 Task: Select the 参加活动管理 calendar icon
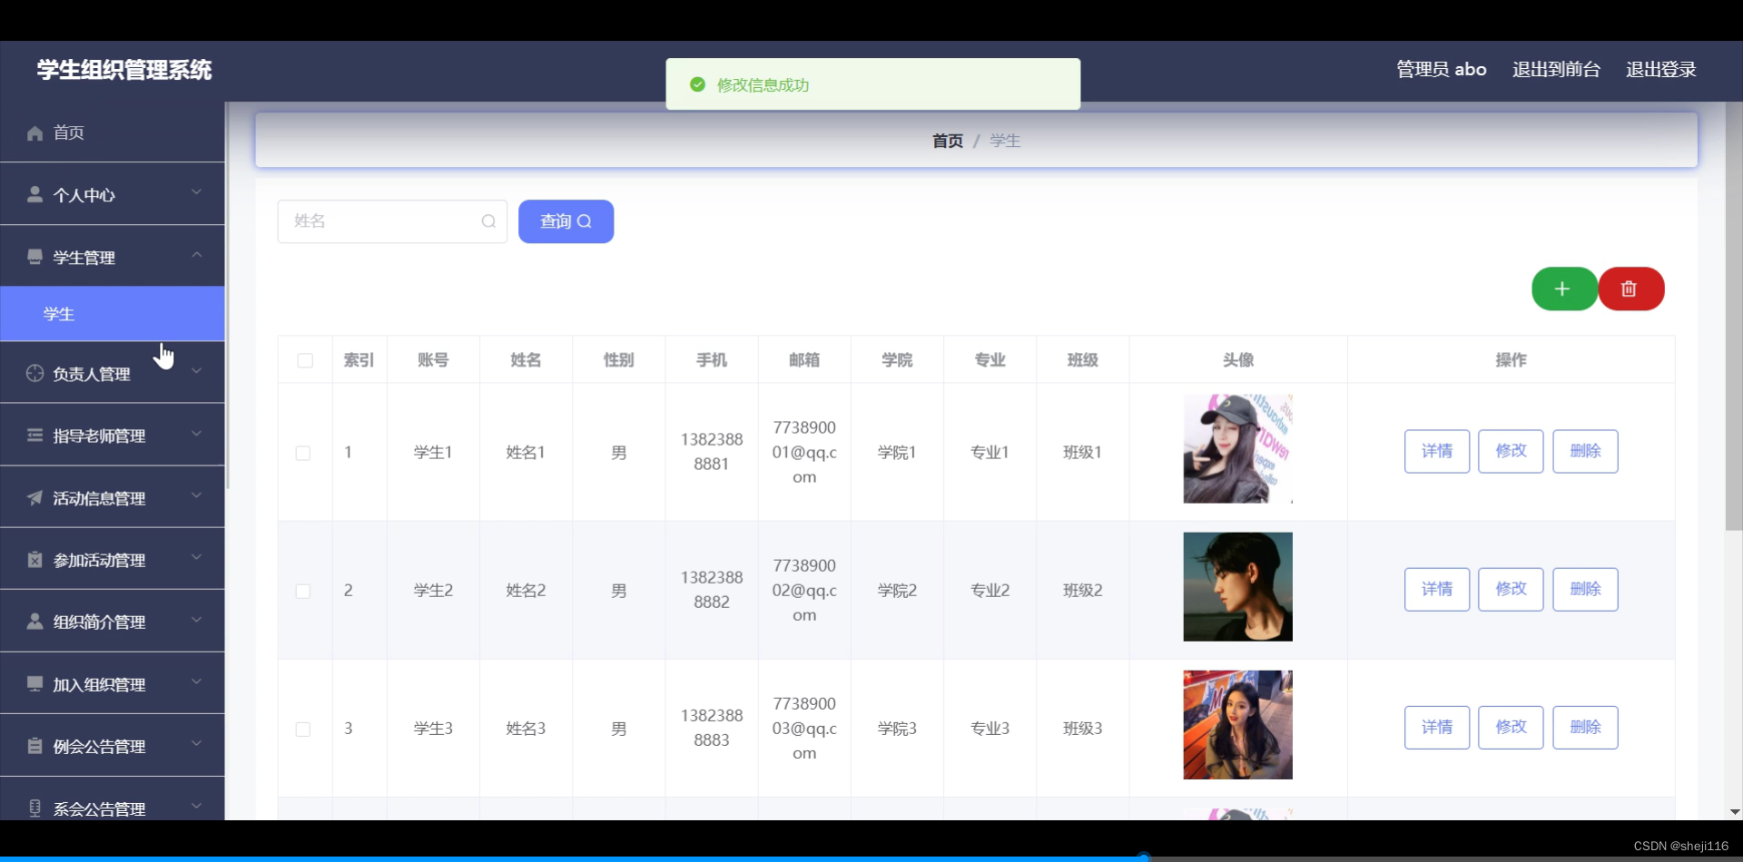point(34,559)
